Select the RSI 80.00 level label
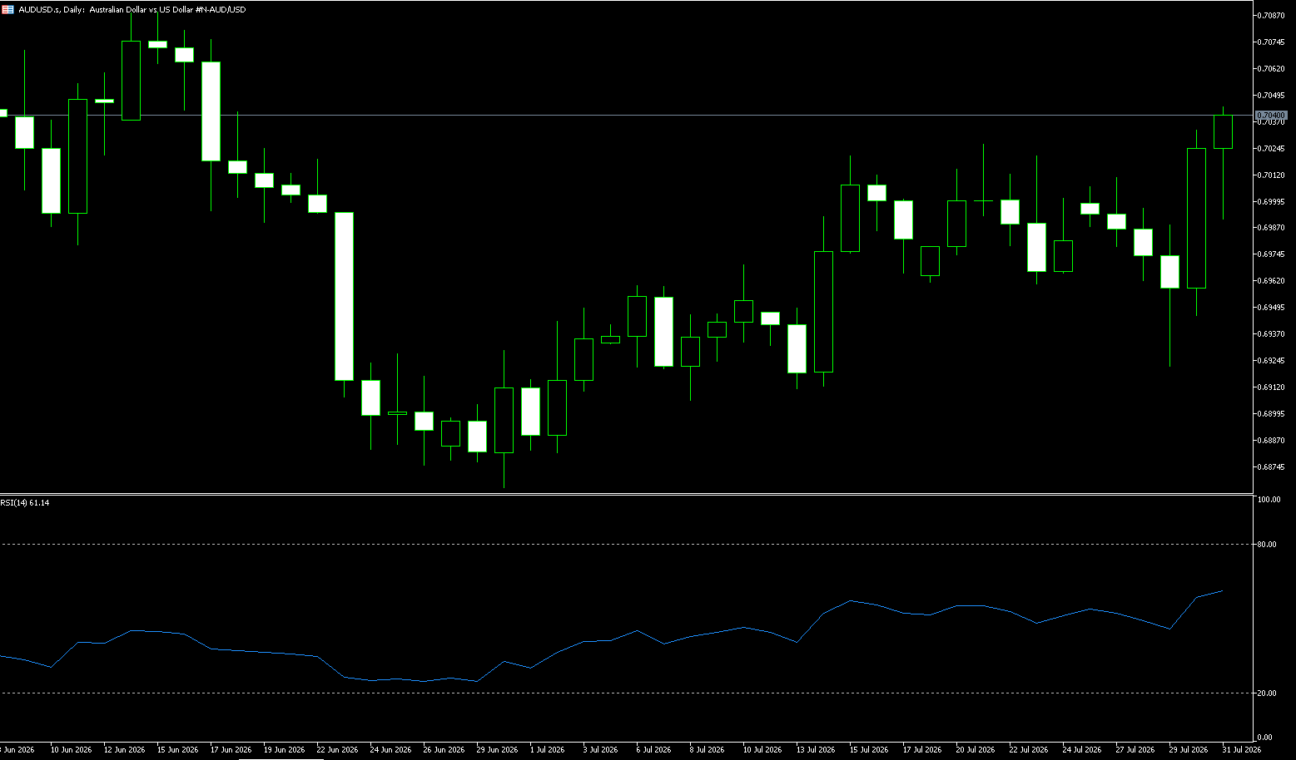This screenshot has height=760, width=1296. pyautogui.click(x=1268, y=545)
